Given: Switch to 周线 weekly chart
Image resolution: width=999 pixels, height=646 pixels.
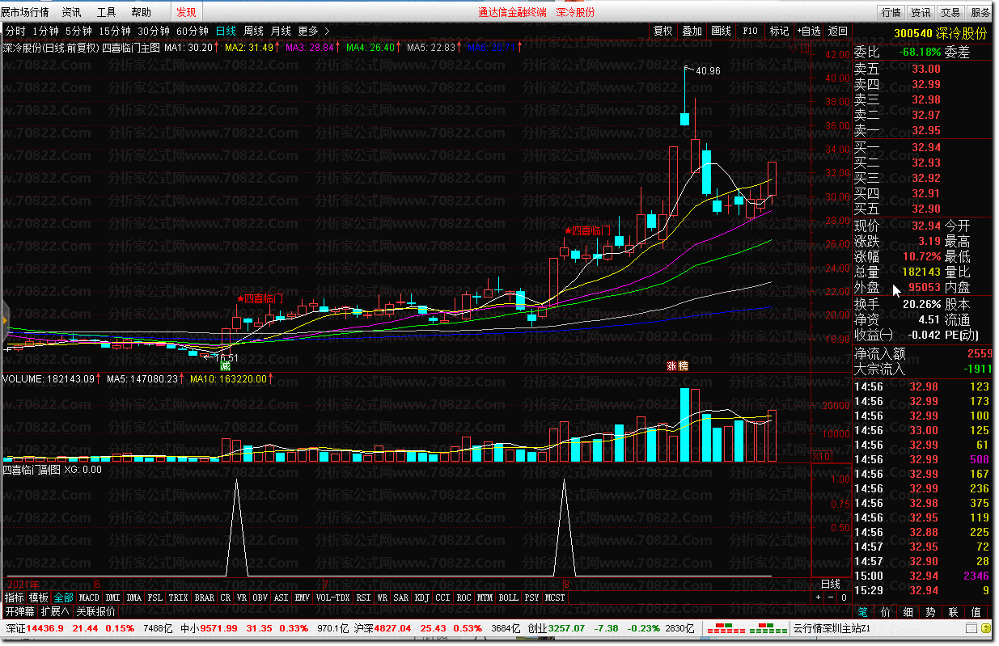Looking at the screenshot, I should tap(254, 31).
